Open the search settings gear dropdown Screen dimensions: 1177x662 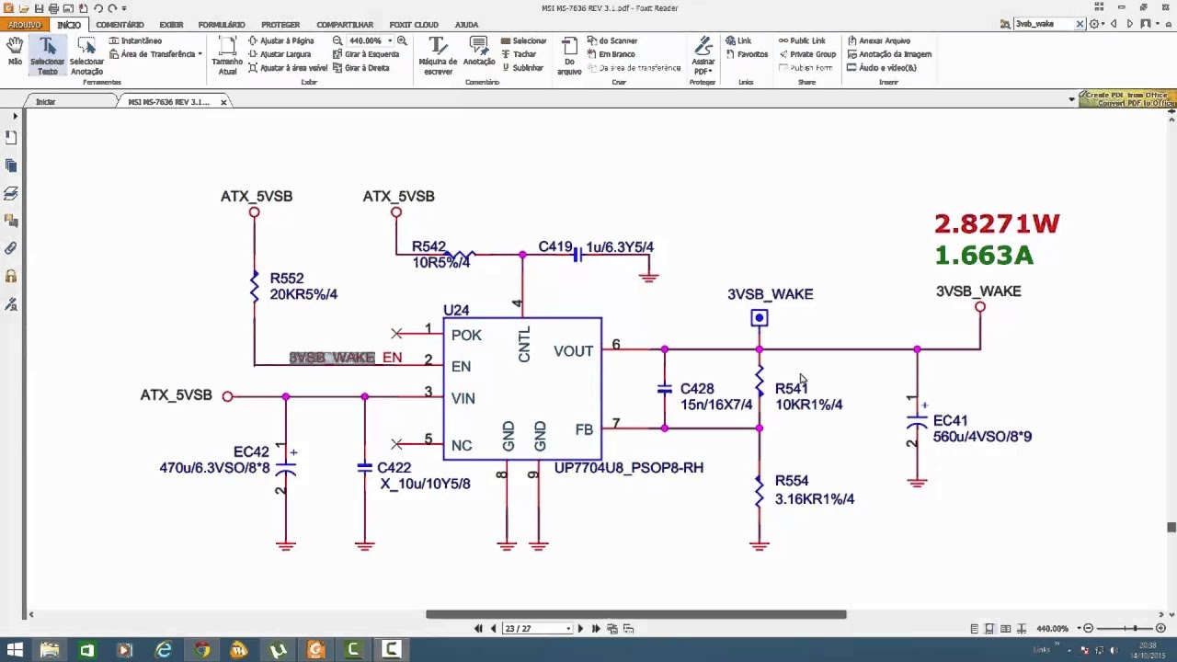pyautogui.click(x=1097, y=24)
